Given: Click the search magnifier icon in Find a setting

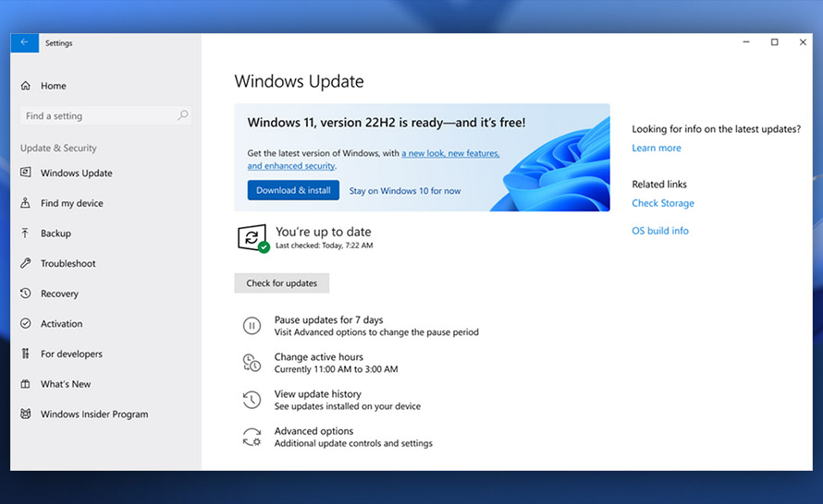Looking at the screenshot, I should coord(183,115).
